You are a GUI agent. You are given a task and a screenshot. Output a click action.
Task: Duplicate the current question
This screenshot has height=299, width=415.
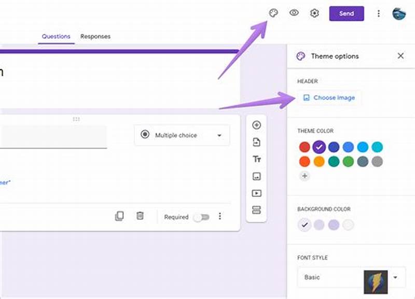pyautogui.click(x=120, y=217)
